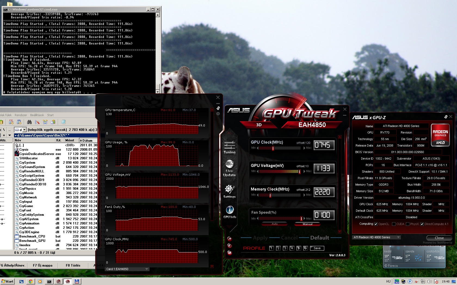Click the Default button in GPU Tweak
This screenshot has width=457, height=285.
point(320,238)
